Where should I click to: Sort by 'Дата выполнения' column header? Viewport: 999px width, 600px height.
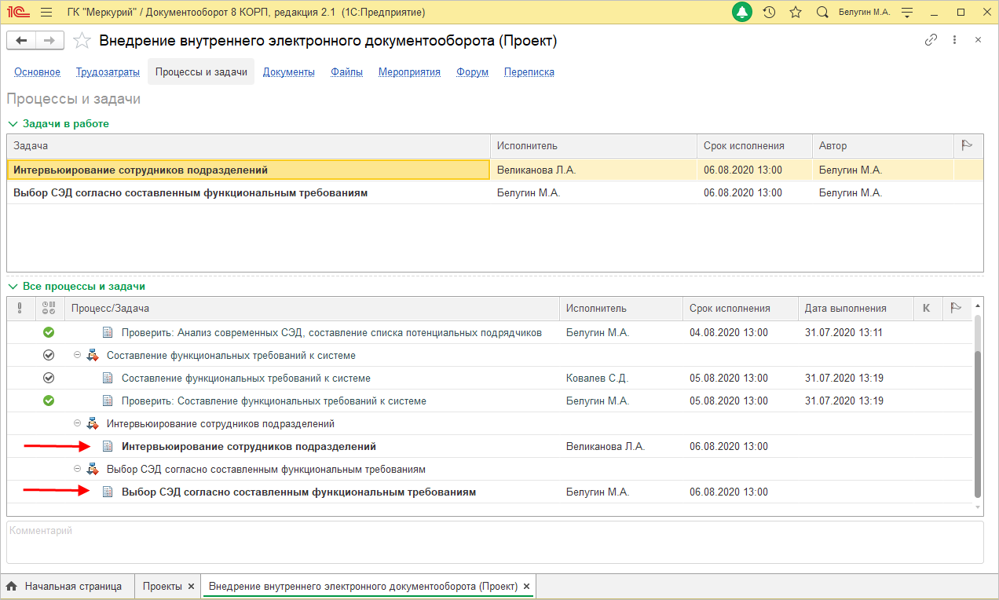pyautogui.click(x=855, y=309)
